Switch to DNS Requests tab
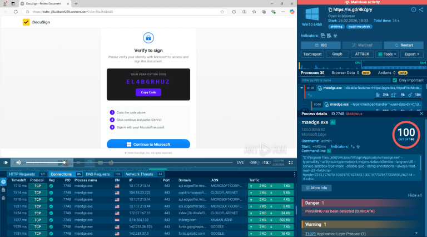 click(x=103, y=174)
